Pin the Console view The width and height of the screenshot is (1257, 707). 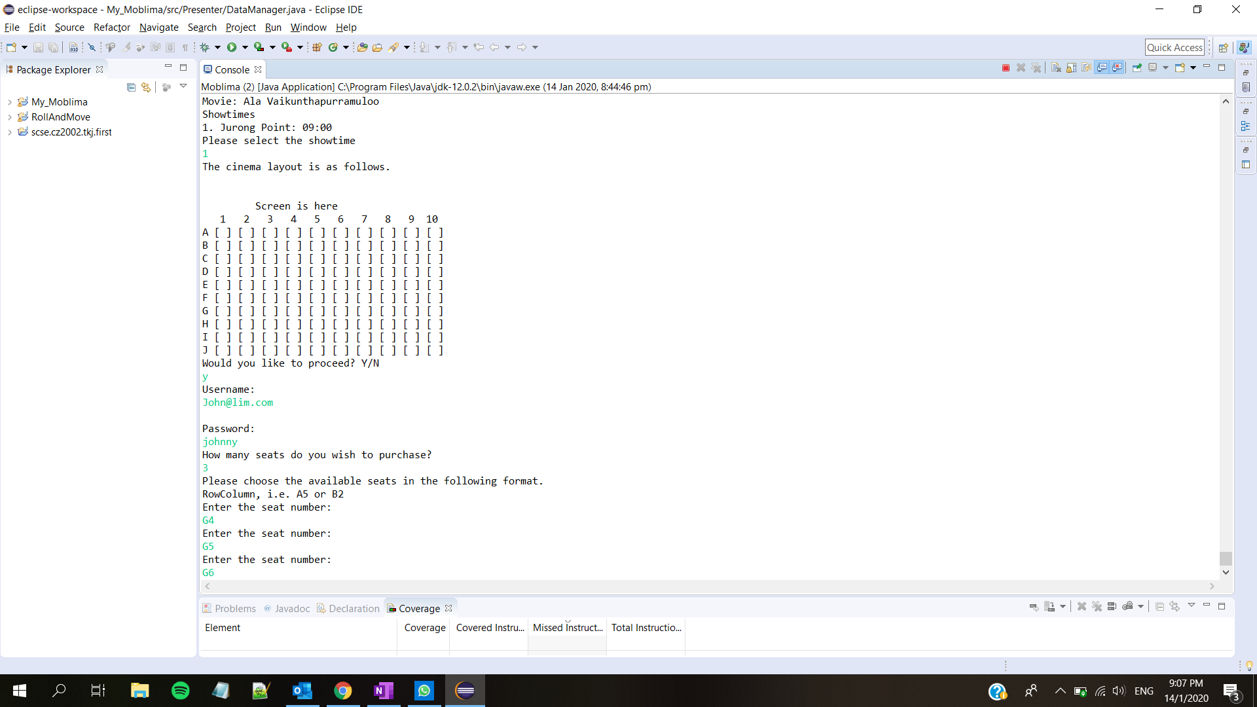click(x=1137, y=67)
